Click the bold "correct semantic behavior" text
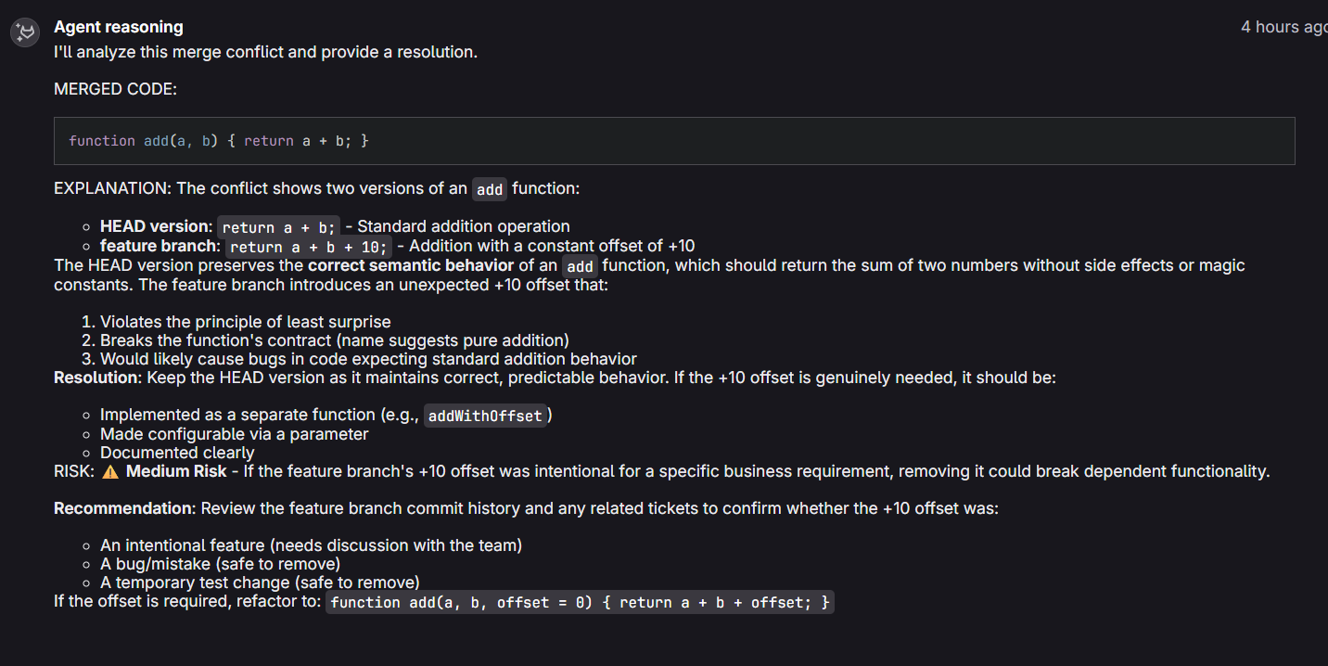Image resolution: width=1328 pixels, height=666 pixels. click(x=411, y=265)
